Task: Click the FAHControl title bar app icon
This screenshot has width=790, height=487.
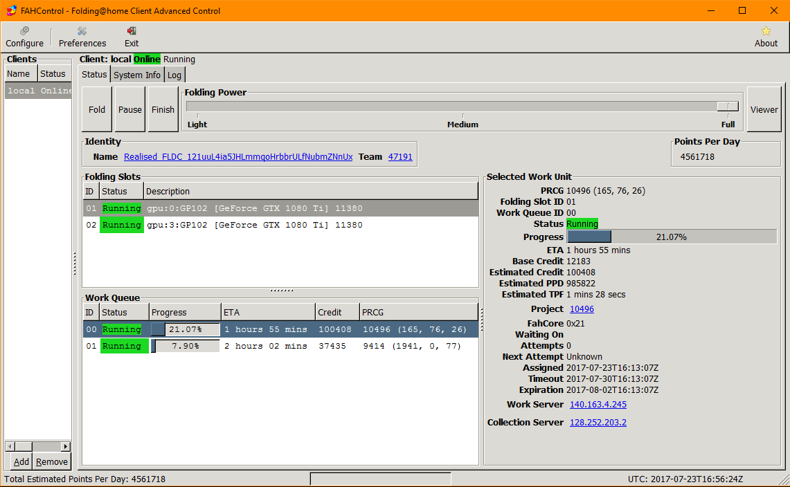Action: 11,10
